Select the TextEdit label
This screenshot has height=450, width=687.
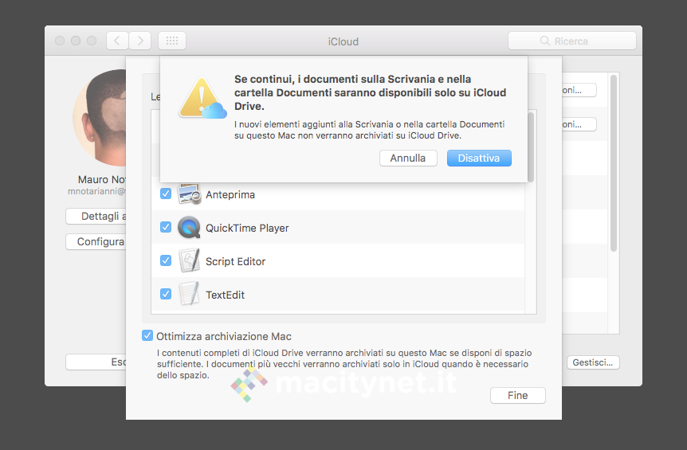(225, 295)
